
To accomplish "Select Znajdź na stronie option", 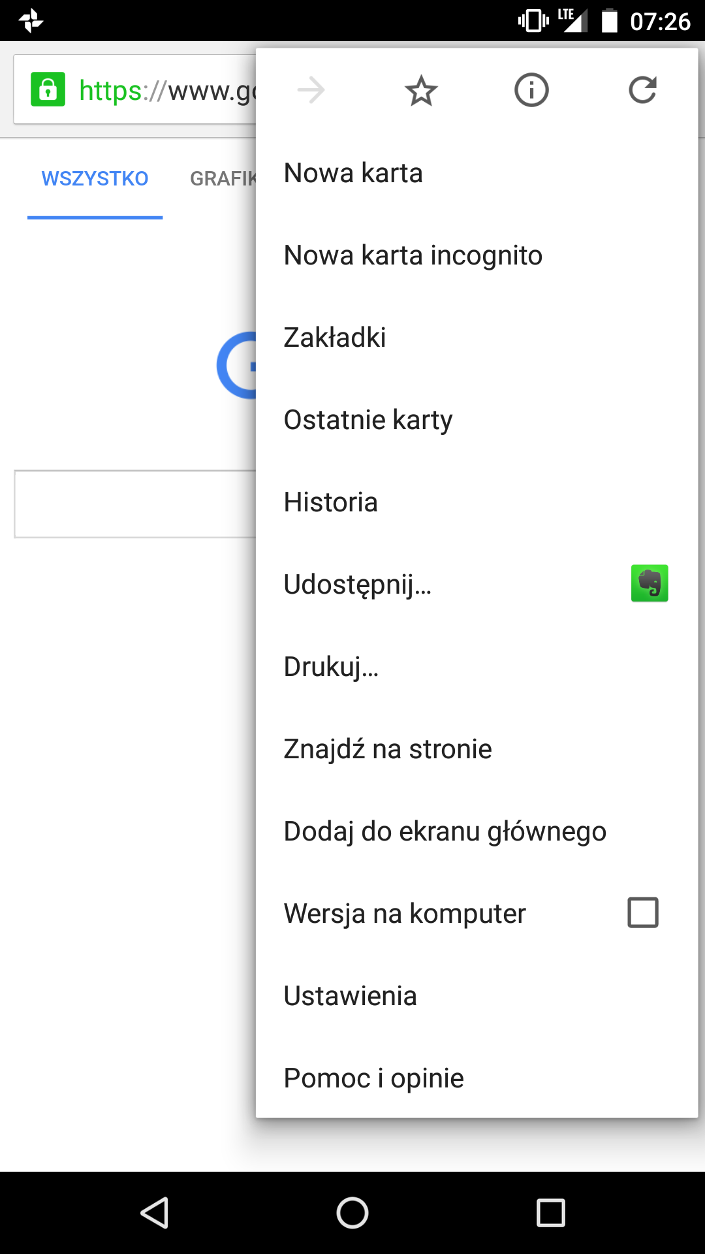I will 387,749.
